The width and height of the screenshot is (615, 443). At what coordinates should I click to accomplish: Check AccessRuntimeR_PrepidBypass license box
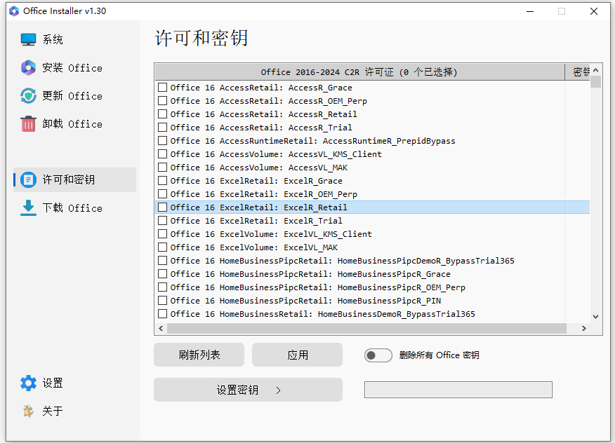click(x=162, y=141)
